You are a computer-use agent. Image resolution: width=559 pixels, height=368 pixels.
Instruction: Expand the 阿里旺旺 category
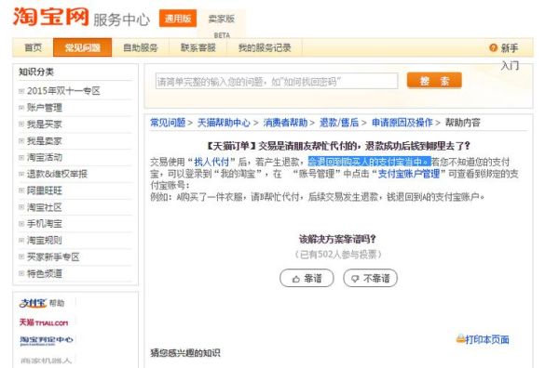pyautogui.click(x=21, y=191)
